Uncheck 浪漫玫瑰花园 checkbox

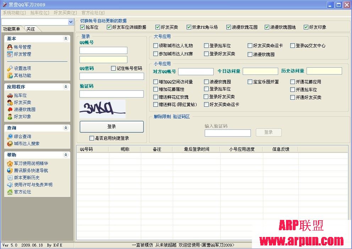coord(229,27)
